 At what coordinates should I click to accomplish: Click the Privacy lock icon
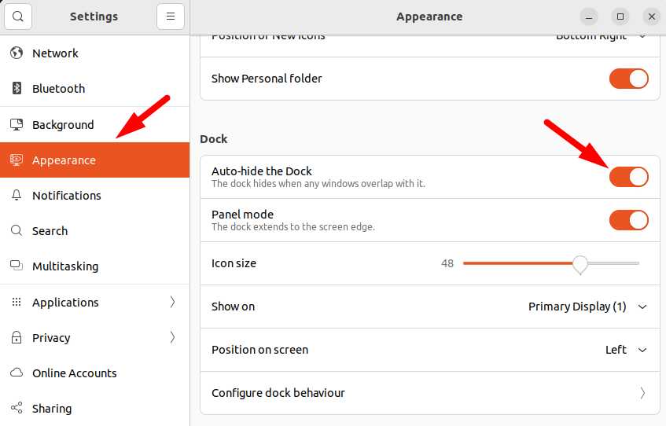(16, 338)
